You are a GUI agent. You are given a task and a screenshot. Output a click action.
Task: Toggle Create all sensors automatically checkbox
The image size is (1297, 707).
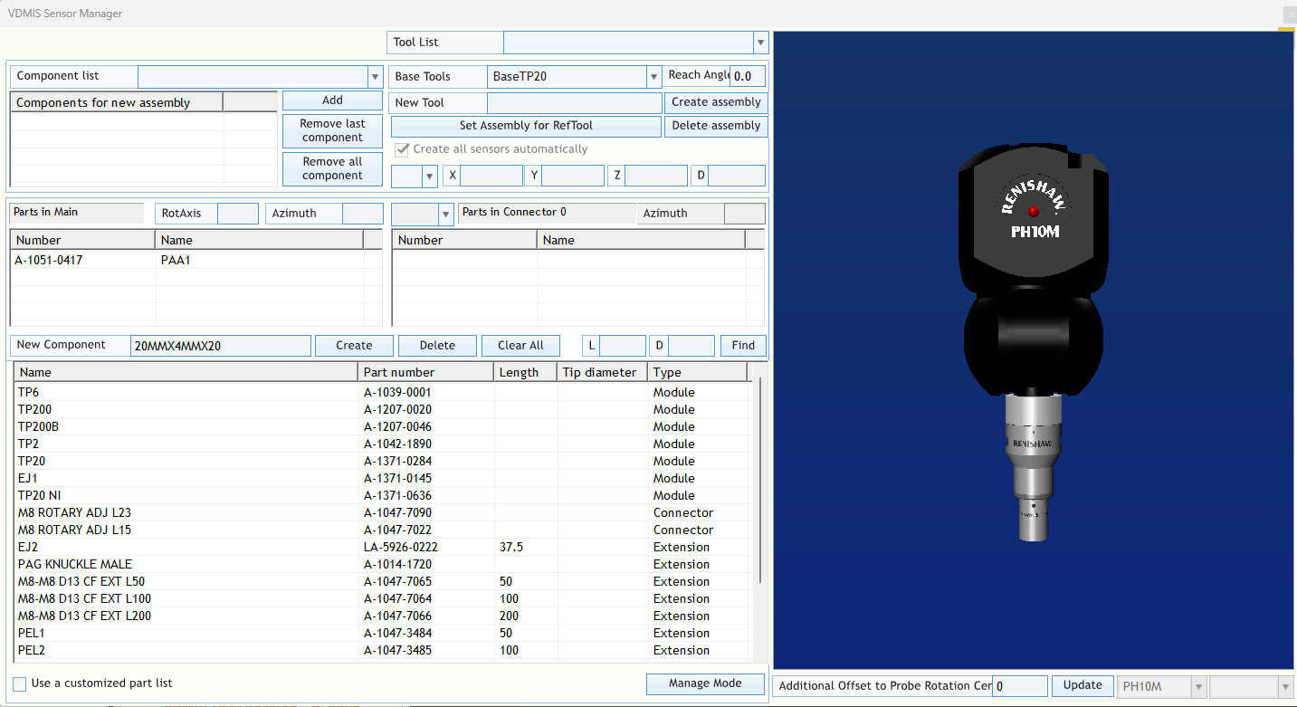point(402,149)
